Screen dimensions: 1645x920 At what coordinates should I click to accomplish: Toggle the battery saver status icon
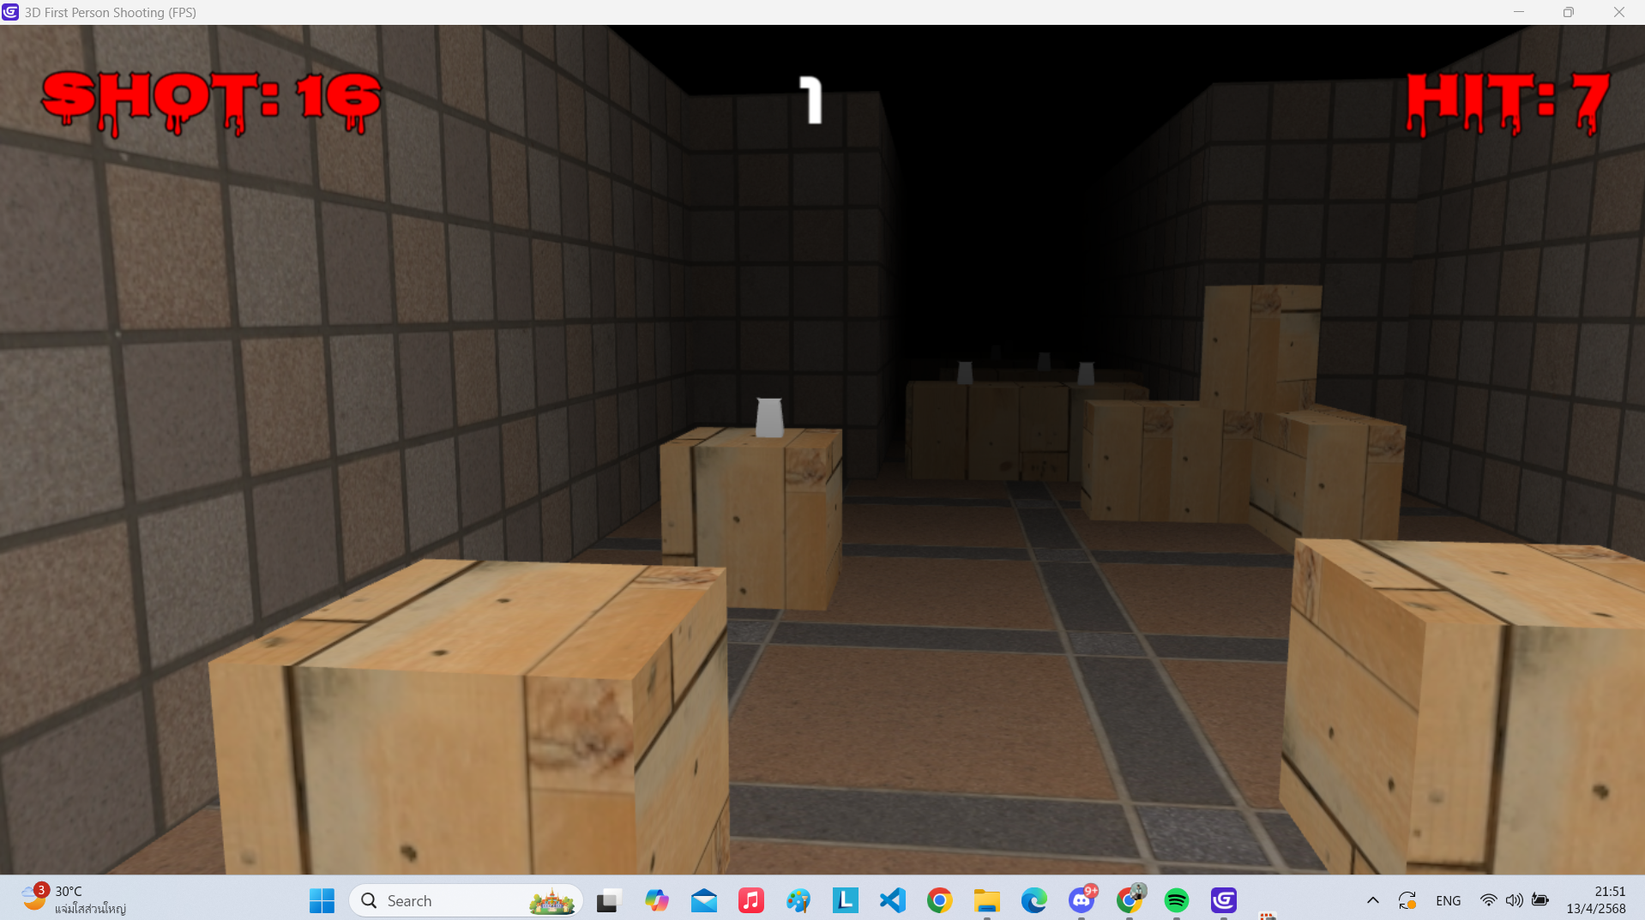tap(1540, 899)
